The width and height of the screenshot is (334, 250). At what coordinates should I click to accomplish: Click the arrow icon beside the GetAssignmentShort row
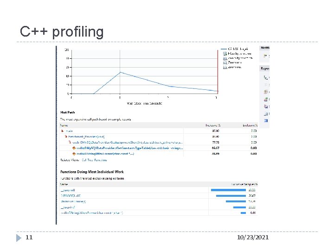pos(70,142)
